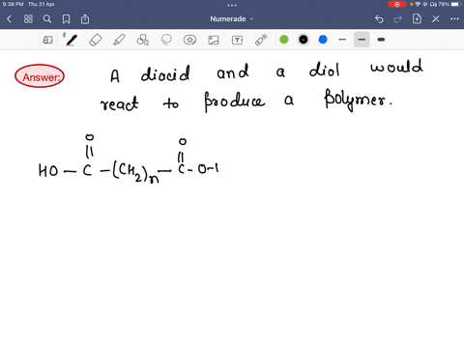Go back using the left chevron

point(9,19)
